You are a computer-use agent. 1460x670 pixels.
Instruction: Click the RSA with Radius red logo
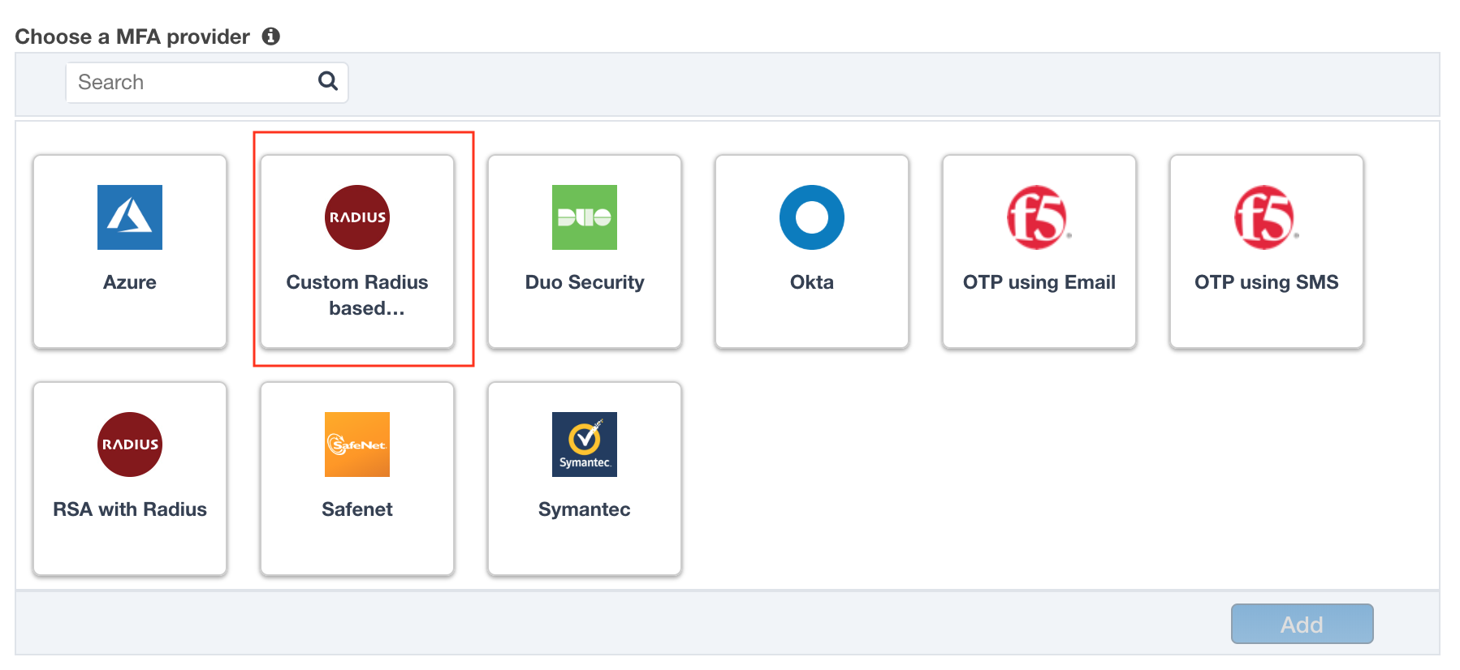[130, 445]
